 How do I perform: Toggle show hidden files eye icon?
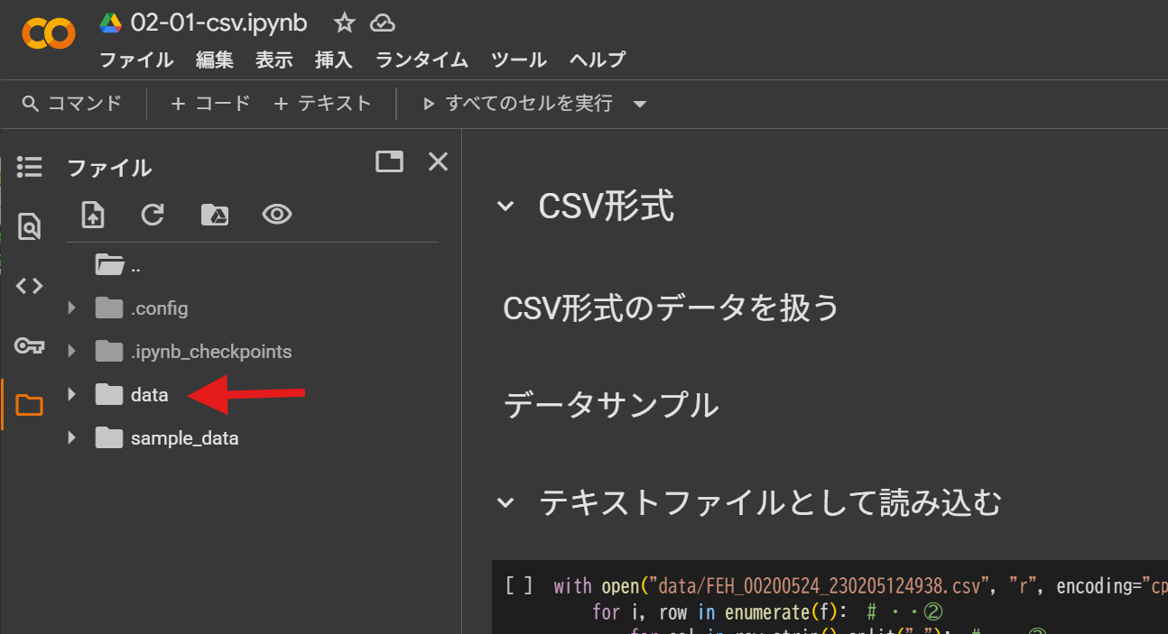pos(276,215)
